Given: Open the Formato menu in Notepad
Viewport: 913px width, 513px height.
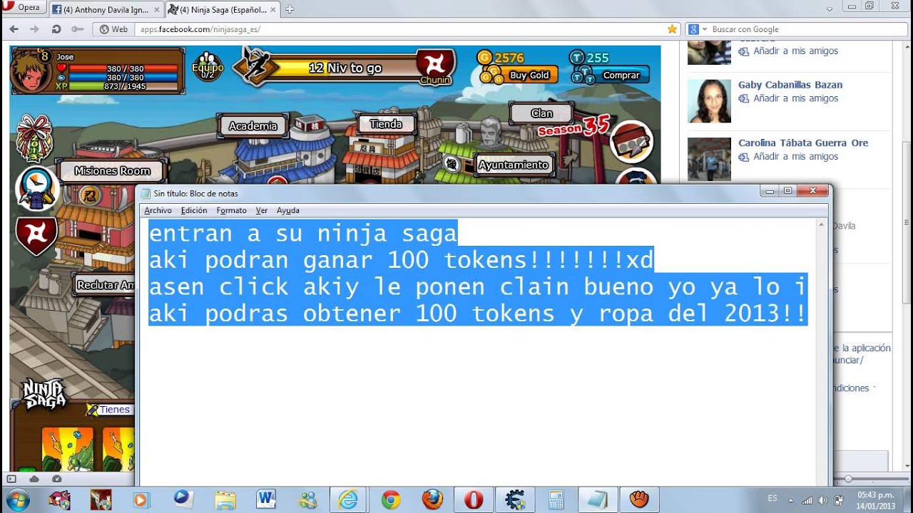Looking at the screenshot, I should [x=232, y=210].
